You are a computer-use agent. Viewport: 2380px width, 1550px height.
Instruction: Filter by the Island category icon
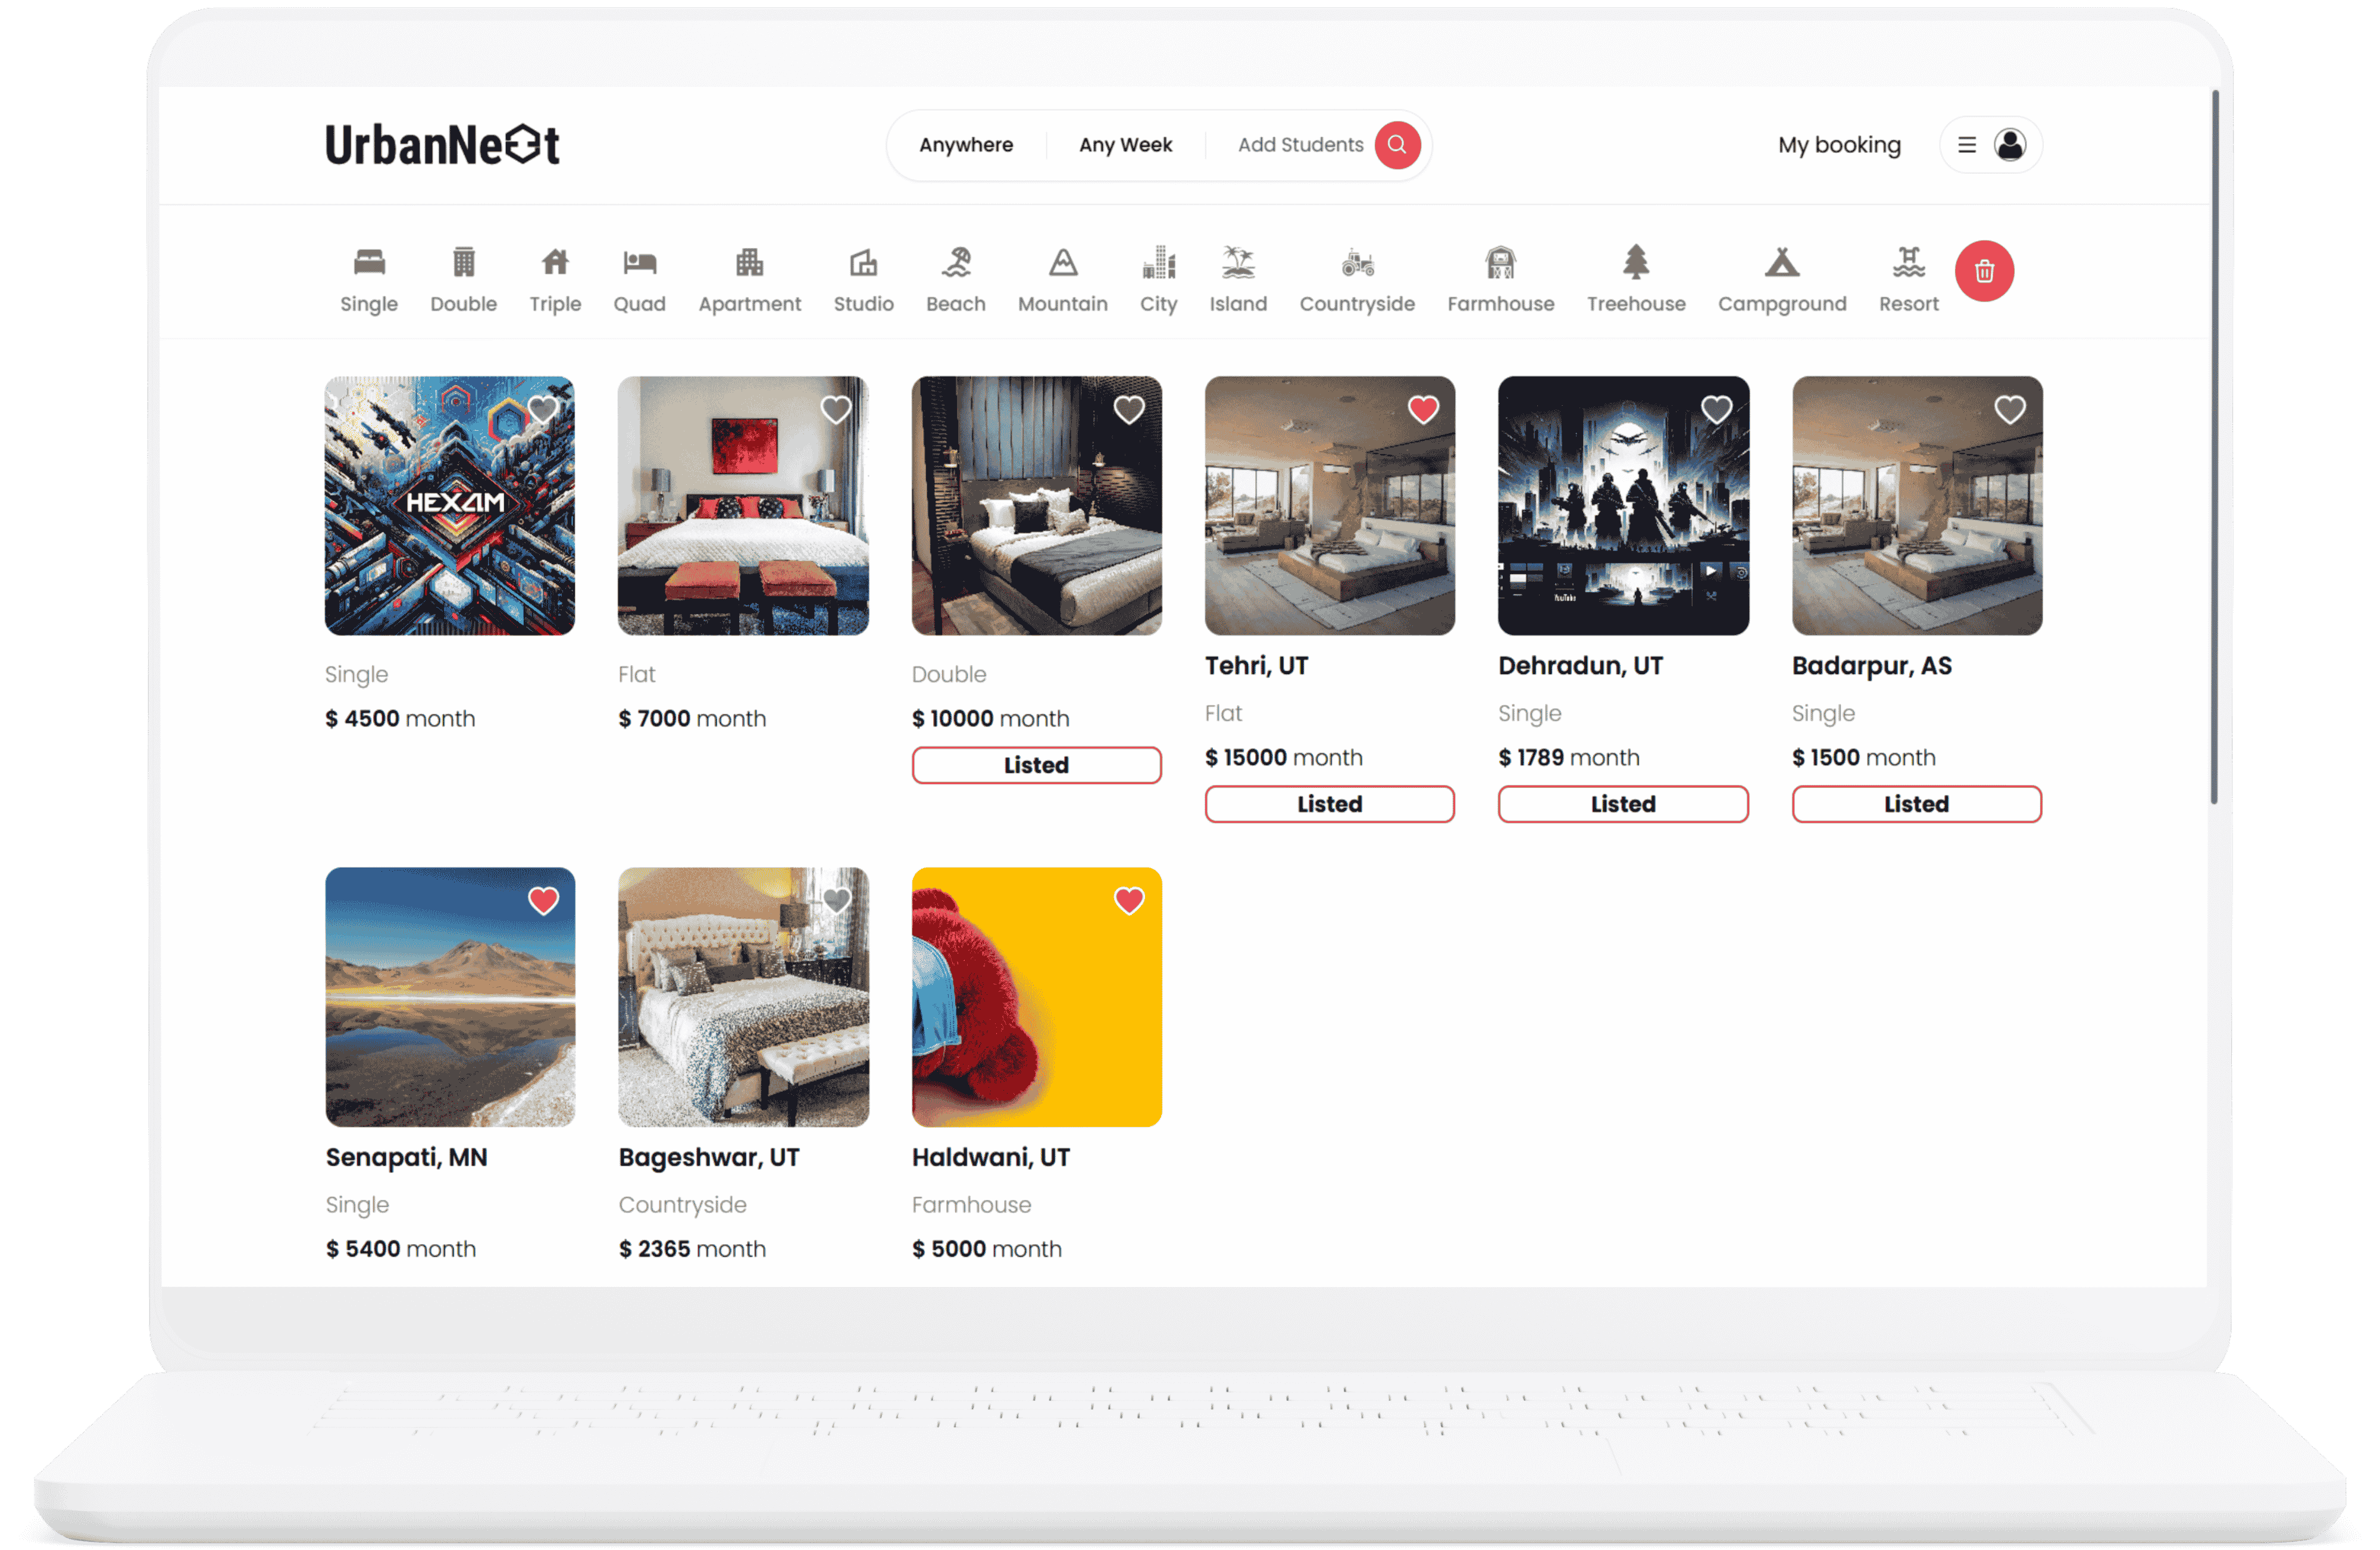pyautogui.click(x=1238, y=263)
